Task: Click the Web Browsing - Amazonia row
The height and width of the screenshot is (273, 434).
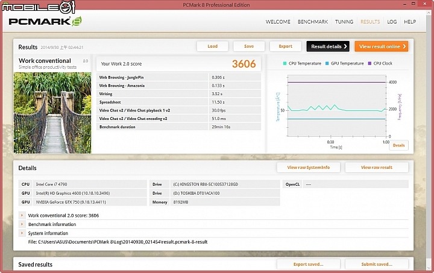Action: click(x=178, y=86)
